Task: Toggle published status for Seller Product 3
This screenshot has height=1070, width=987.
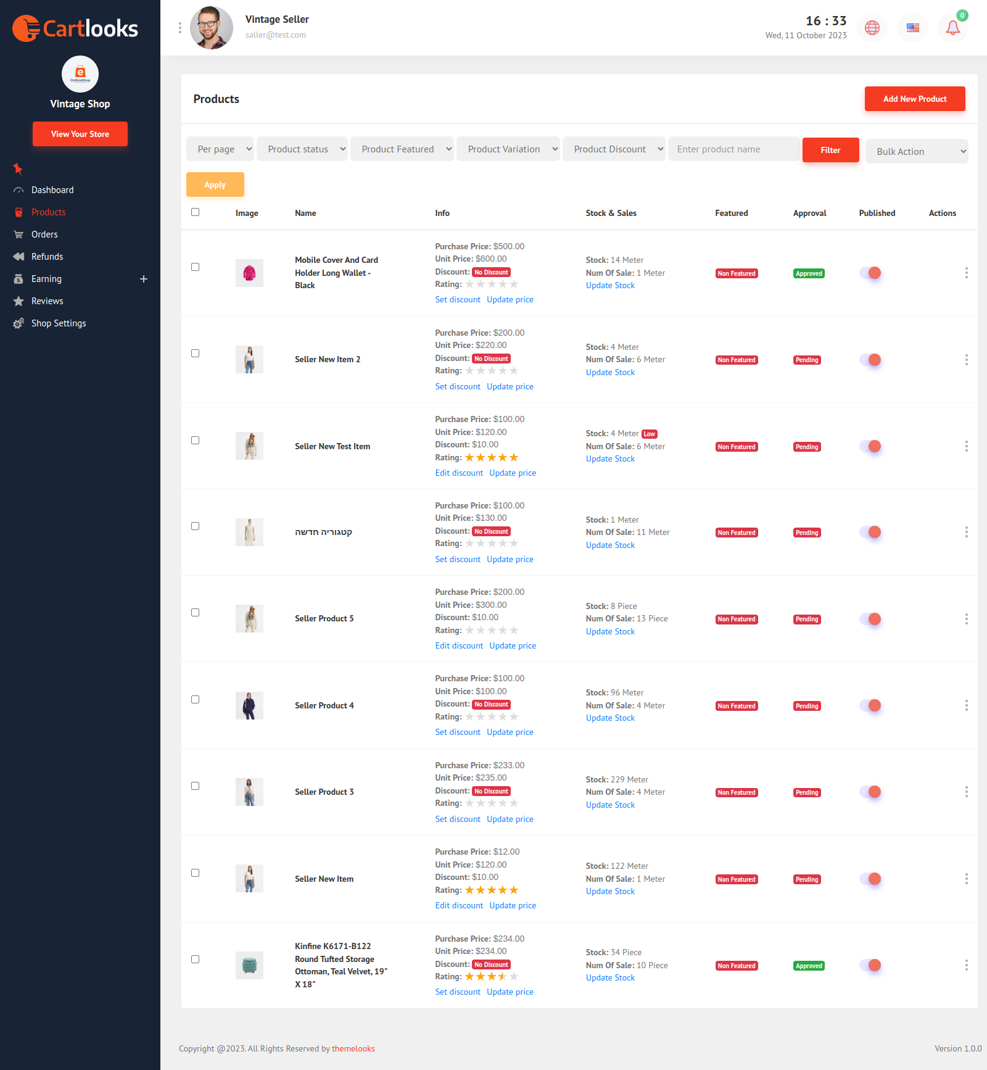Action: click(870, 792)
